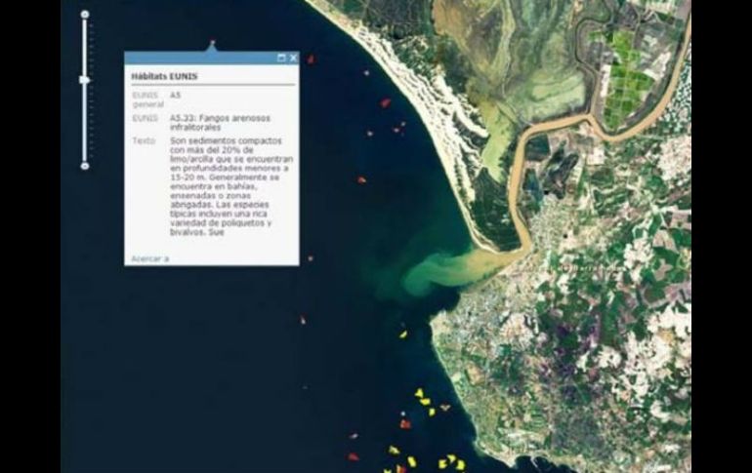The width and height of the screenshot is (752, 473).
Task: Select the red marker in the yellow cluster
Action: [404, 424]
